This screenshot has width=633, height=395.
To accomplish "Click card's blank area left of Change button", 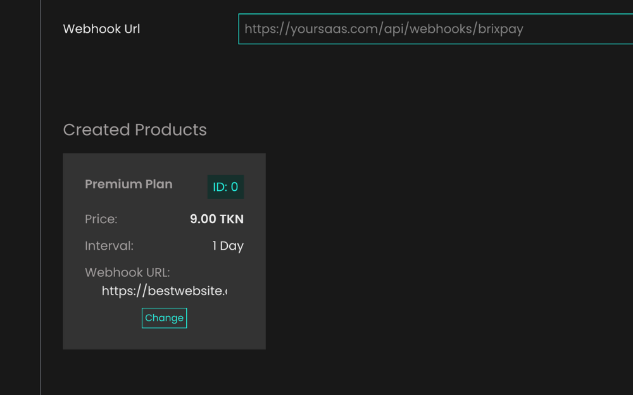I will (x=101, y=318).
